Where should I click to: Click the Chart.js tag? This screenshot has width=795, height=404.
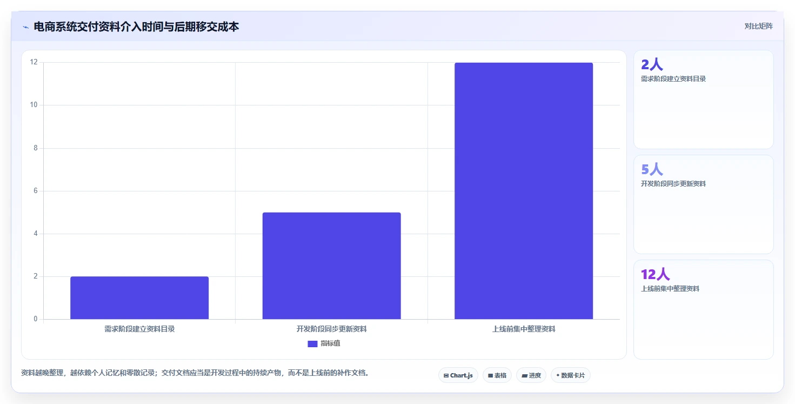[x=458, y=375]
